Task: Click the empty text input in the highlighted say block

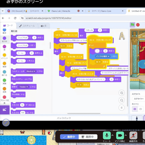Action: coord(97,51)
